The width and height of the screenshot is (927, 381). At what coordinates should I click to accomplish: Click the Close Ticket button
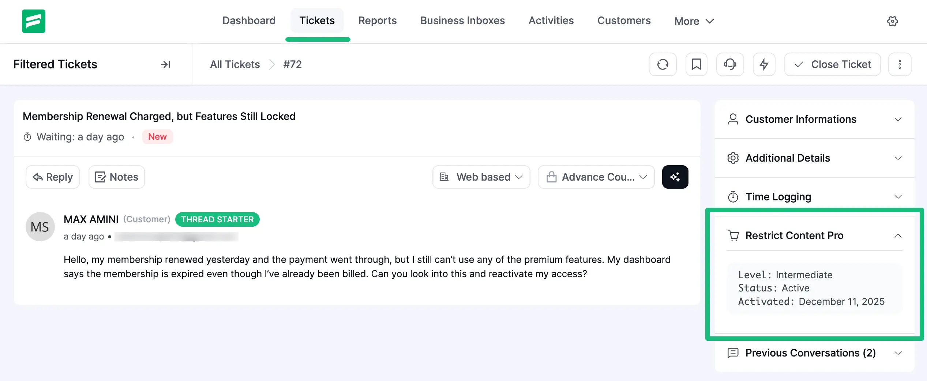point(832,64)
